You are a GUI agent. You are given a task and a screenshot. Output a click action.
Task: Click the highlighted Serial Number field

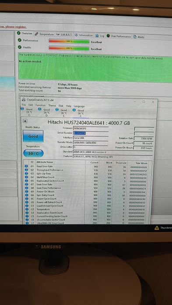tap(91, 133)
